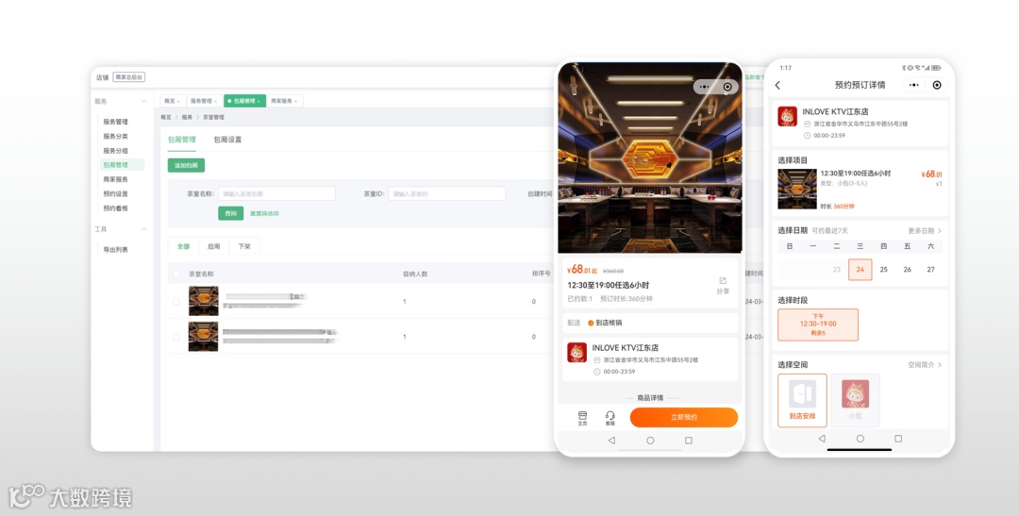Filter the list by 下架 status

pyautogui.click(x=244, y=246)
